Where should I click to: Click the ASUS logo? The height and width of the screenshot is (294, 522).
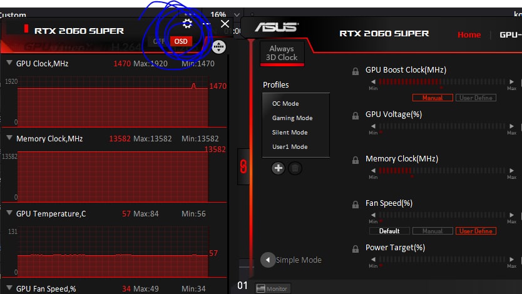(277, 28)
